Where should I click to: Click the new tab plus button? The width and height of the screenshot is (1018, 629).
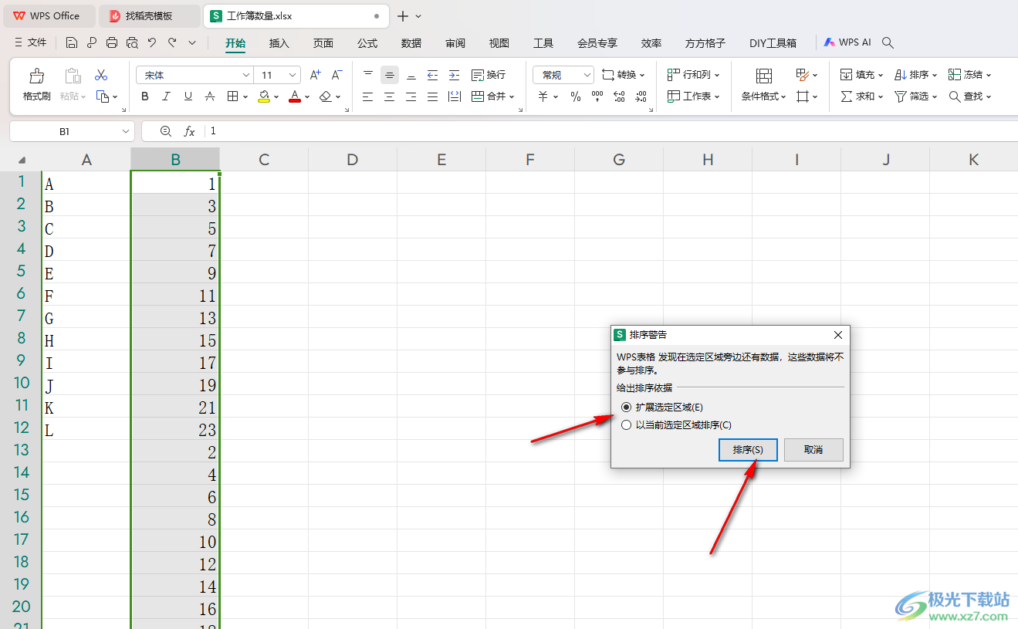click(x=402, y=15)
